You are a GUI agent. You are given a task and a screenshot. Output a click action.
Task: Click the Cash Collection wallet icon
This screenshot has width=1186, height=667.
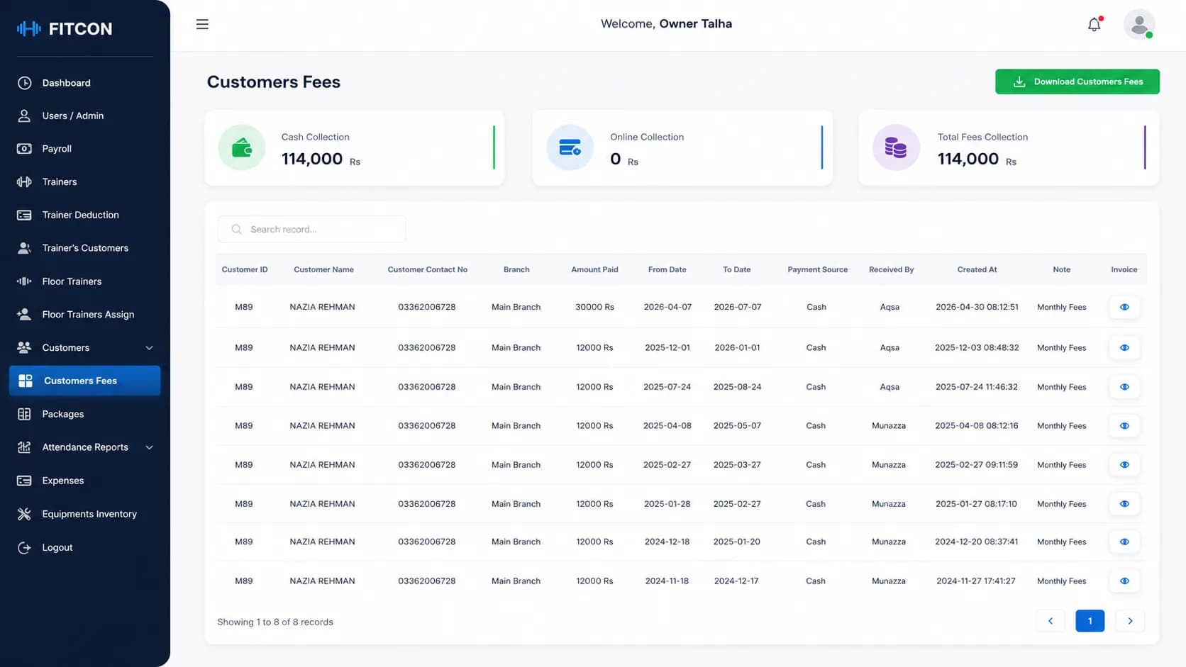click(x=242, y=147)
